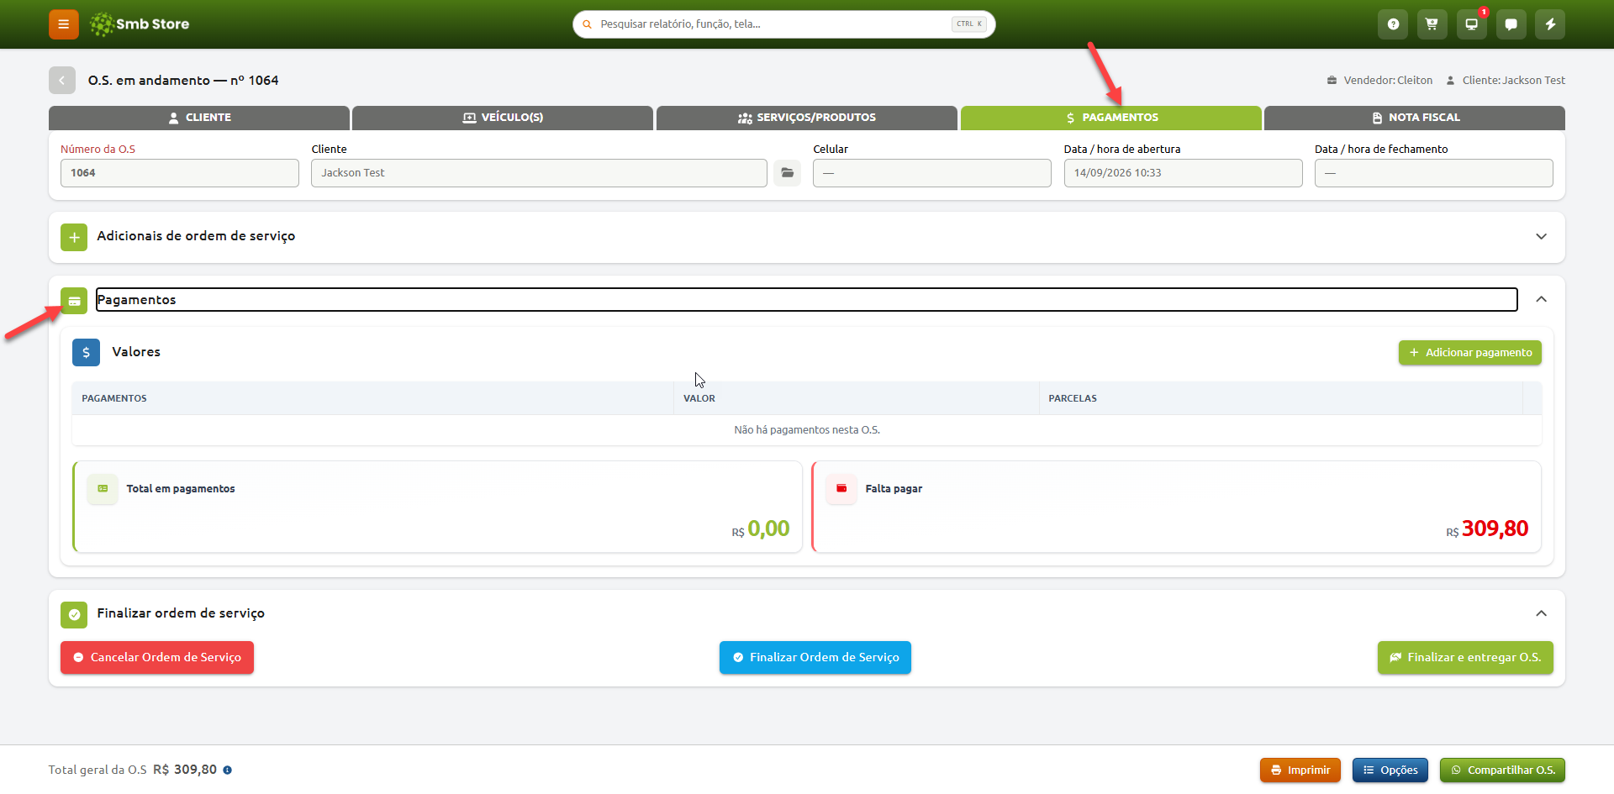Open the SERVIÇOS/PRODUTOS tab
This screenshot has width=1614, height=794.
click(807, 118)
